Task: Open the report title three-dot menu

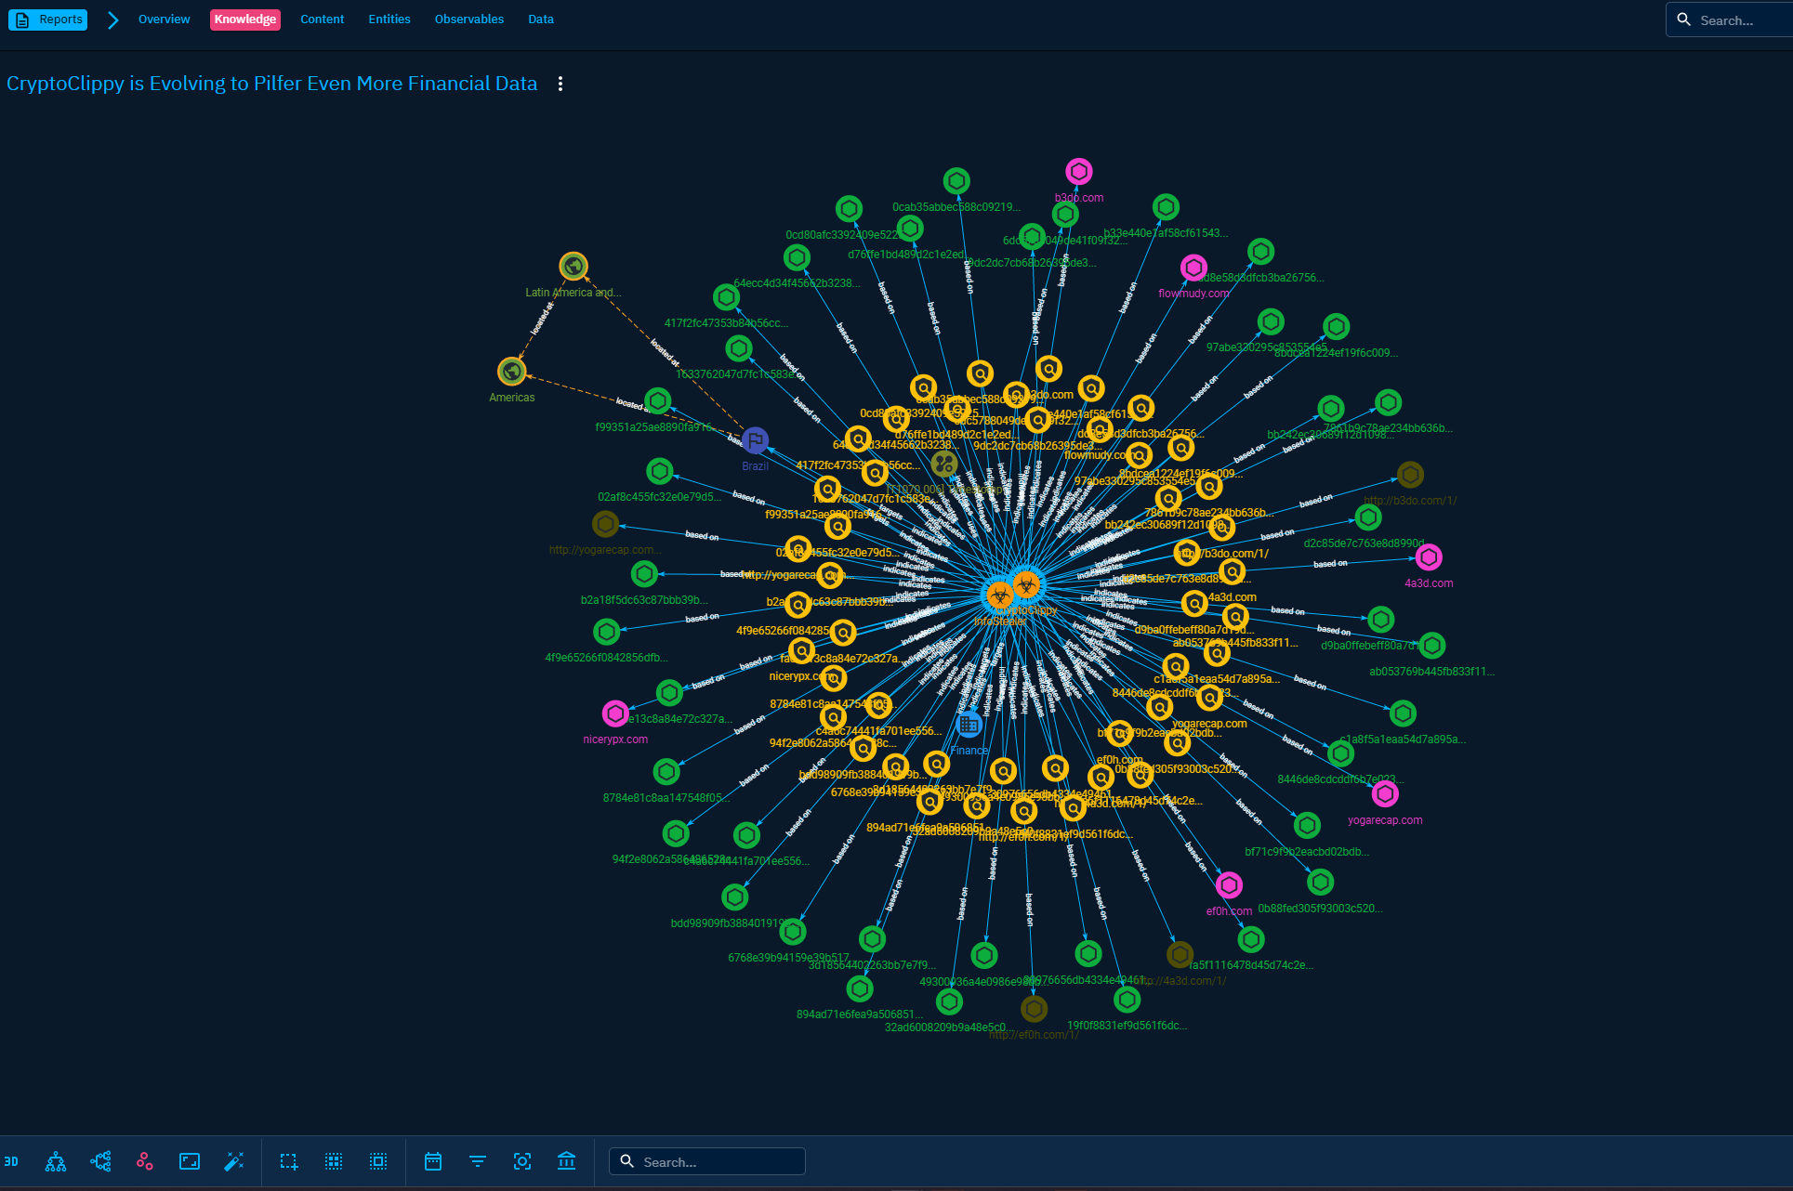Action: 560,84
